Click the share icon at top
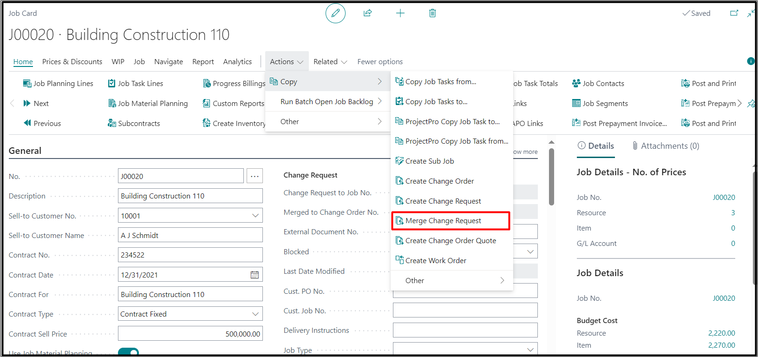Image resolution: width=758 pixels, height=357 pixels. pyautogui.click(x=367, y=13)
